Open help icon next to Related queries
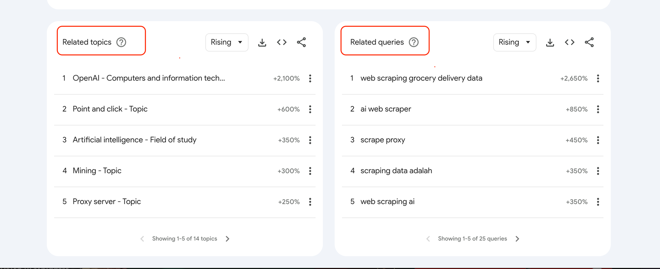The height and width of the screenshot is (269, 660). pos(413,42)
